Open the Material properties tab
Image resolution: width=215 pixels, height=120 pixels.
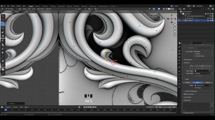click(179, 87)
